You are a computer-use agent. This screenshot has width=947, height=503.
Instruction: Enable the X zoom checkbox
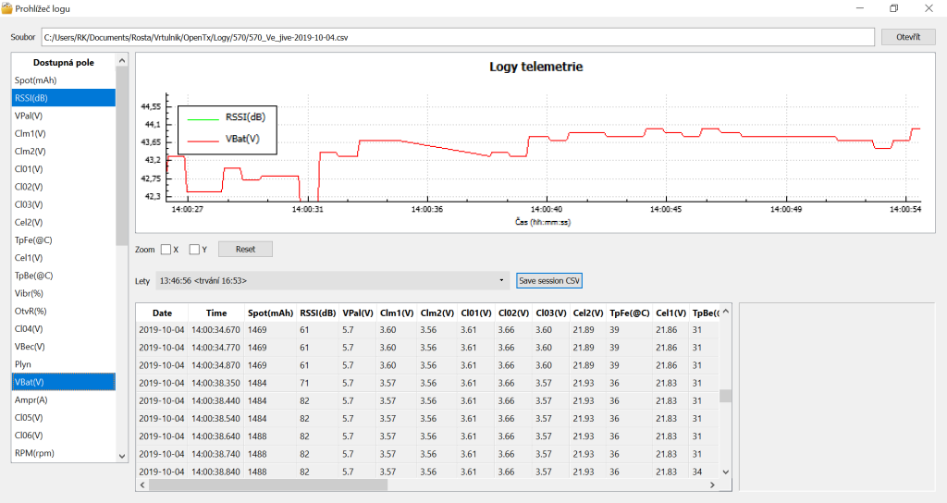(166, 249)
